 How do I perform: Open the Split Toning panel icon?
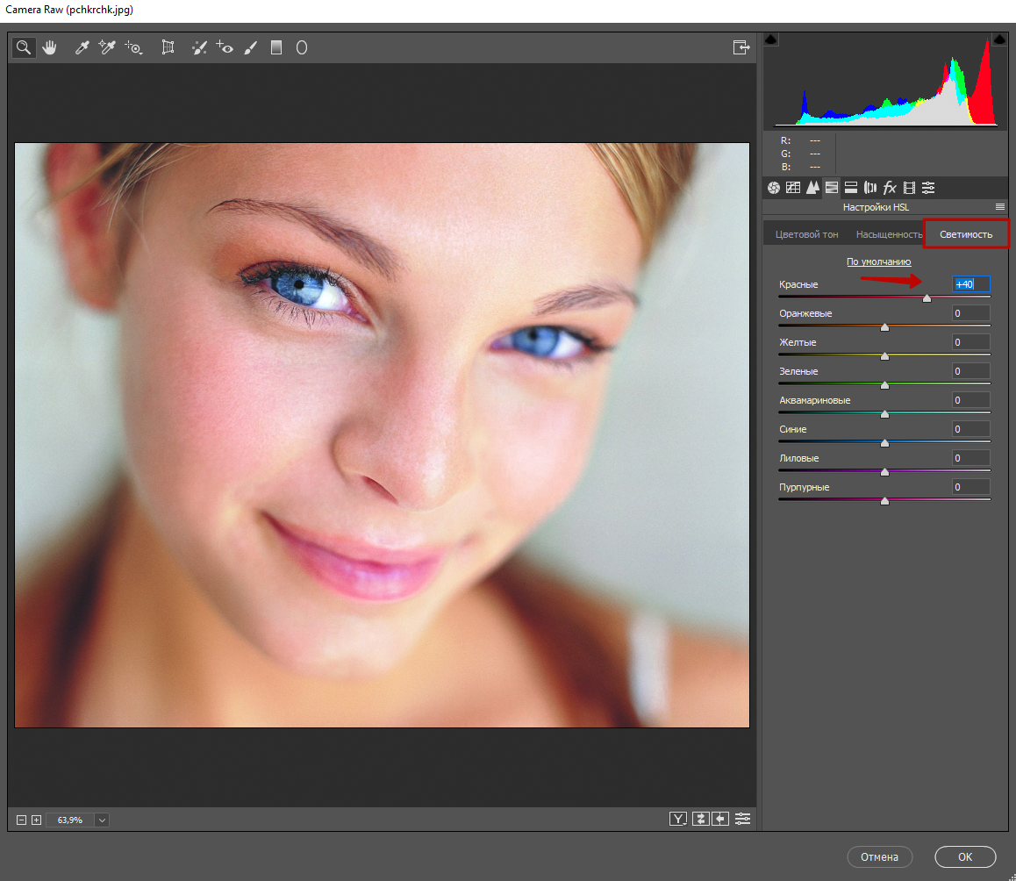point(851,188)
